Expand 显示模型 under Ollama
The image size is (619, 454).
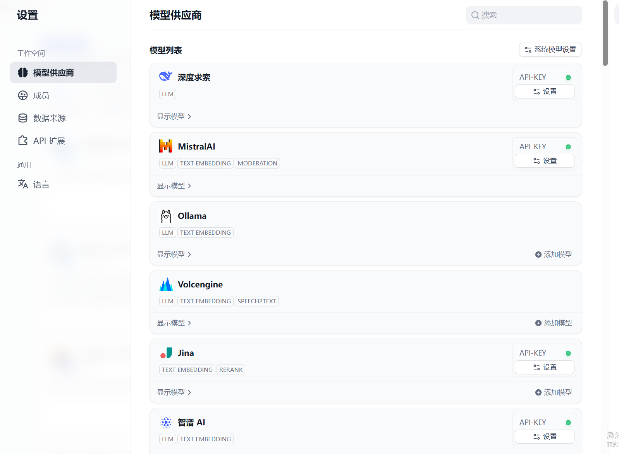point(174,255)
